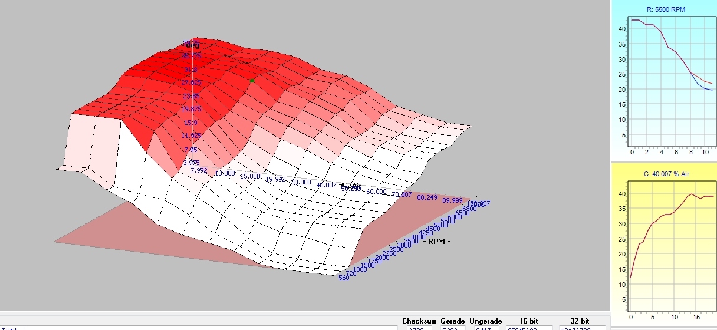This screenshot has height=330, width=717.
Task: Select the green marker point on the 3D surface
Action: click(252, 80)
